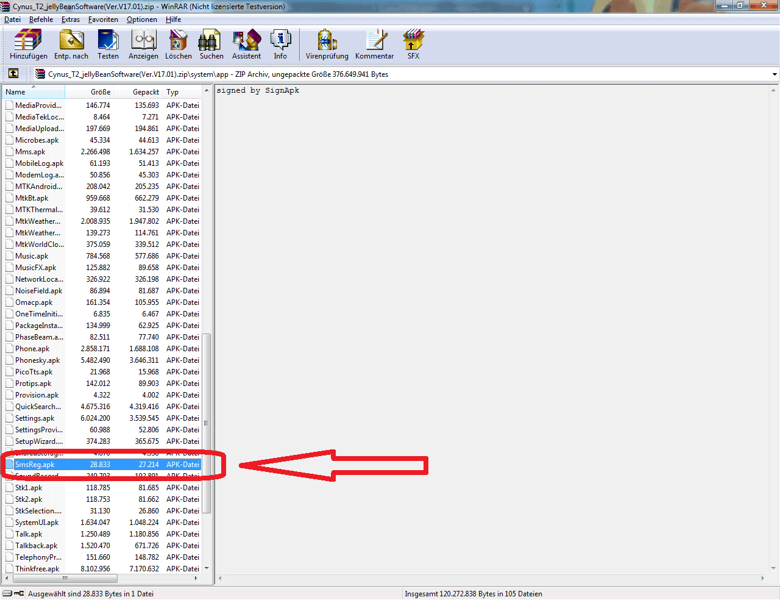Open the Datei menu
This screenshot has width=780, height=600.
[12, 20]
